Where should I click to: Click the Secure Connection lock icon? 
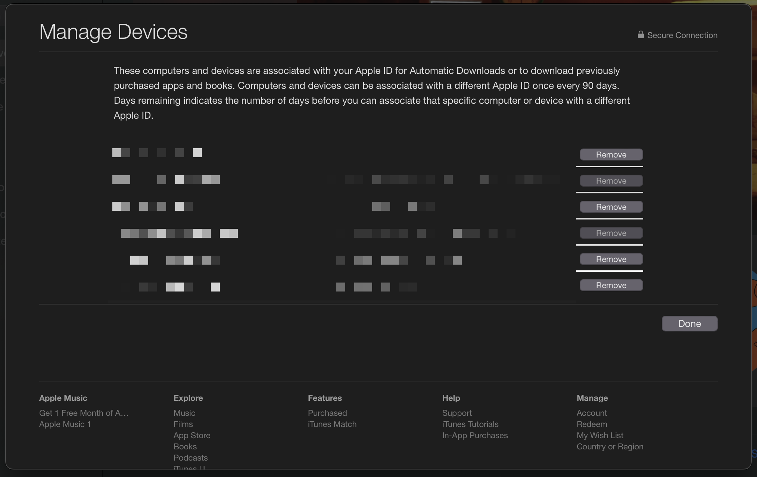(641, 34)
